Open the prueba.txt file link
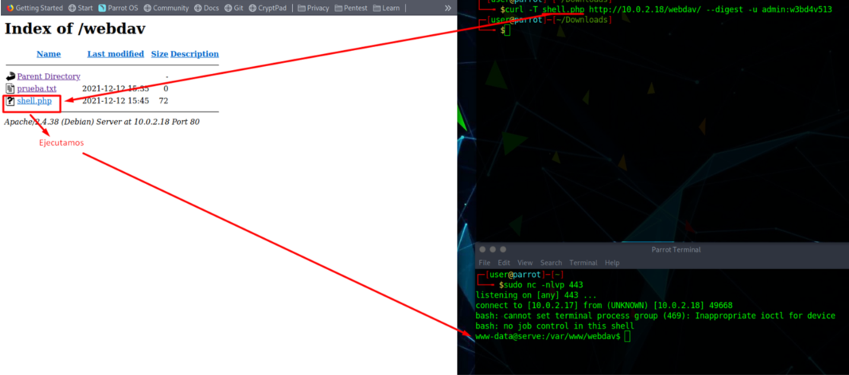The width and height of the screenshot is (849, 375). point(37,88)
